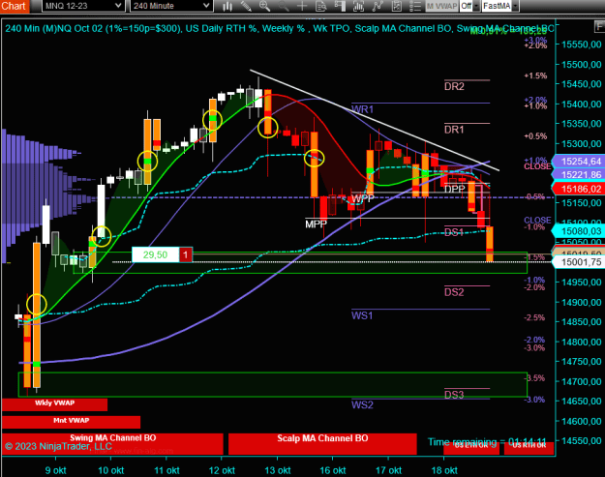This screenshot has height=477, width=605.
Task: Click the DS3 pivot label
Action: click(454, 395)
